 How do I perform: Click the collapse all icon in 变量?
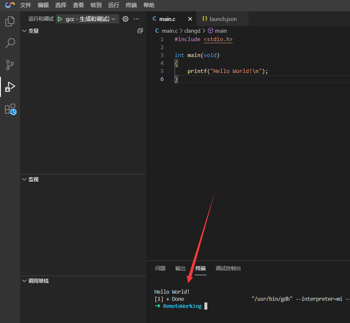140,31
